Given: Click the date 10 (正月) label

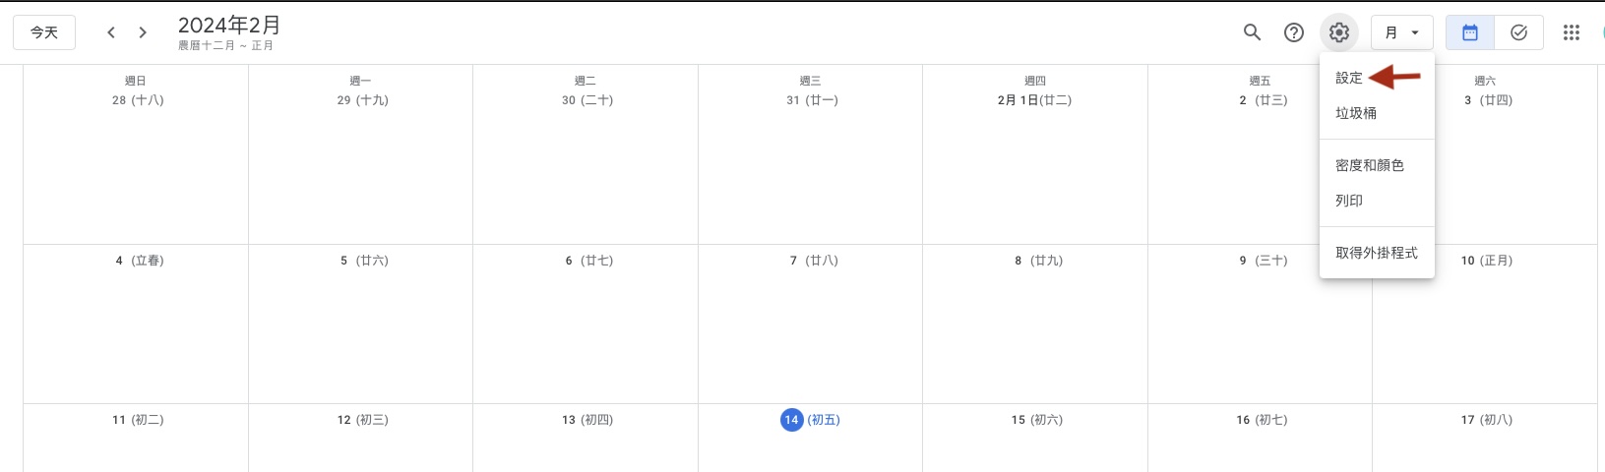Looking at the screenshot, I should [x=1486, y=261].
